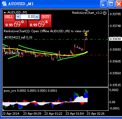
Task: Click the current price label 0.93690
Action: [115, 39]
